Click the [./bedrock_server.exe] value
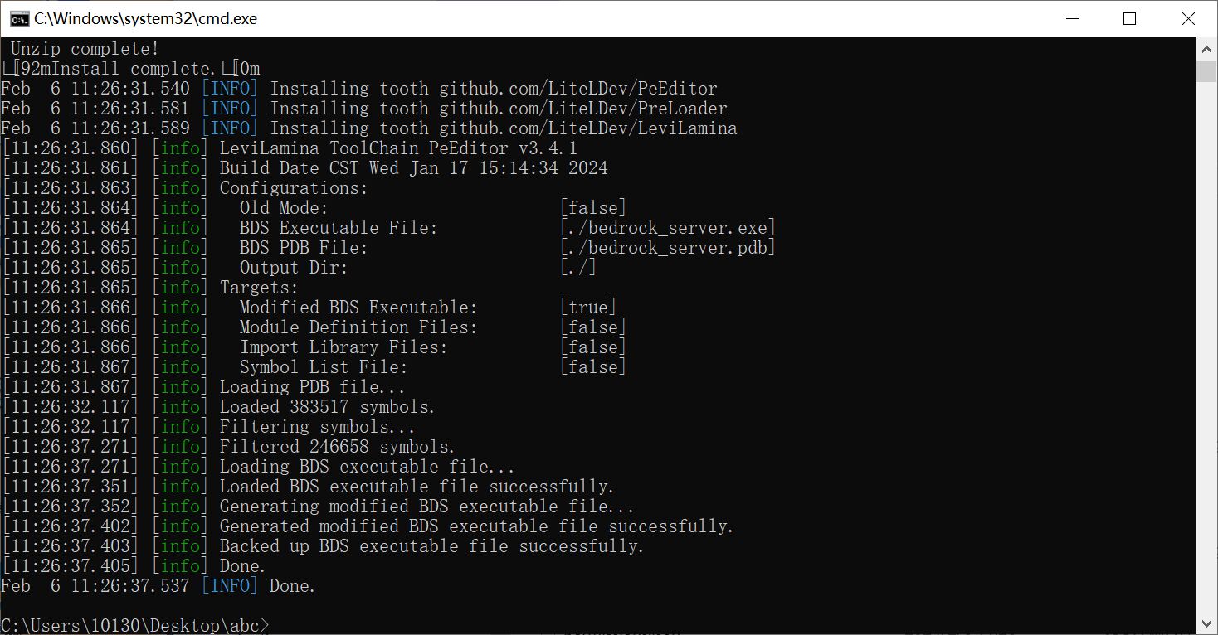 point(668,228)
